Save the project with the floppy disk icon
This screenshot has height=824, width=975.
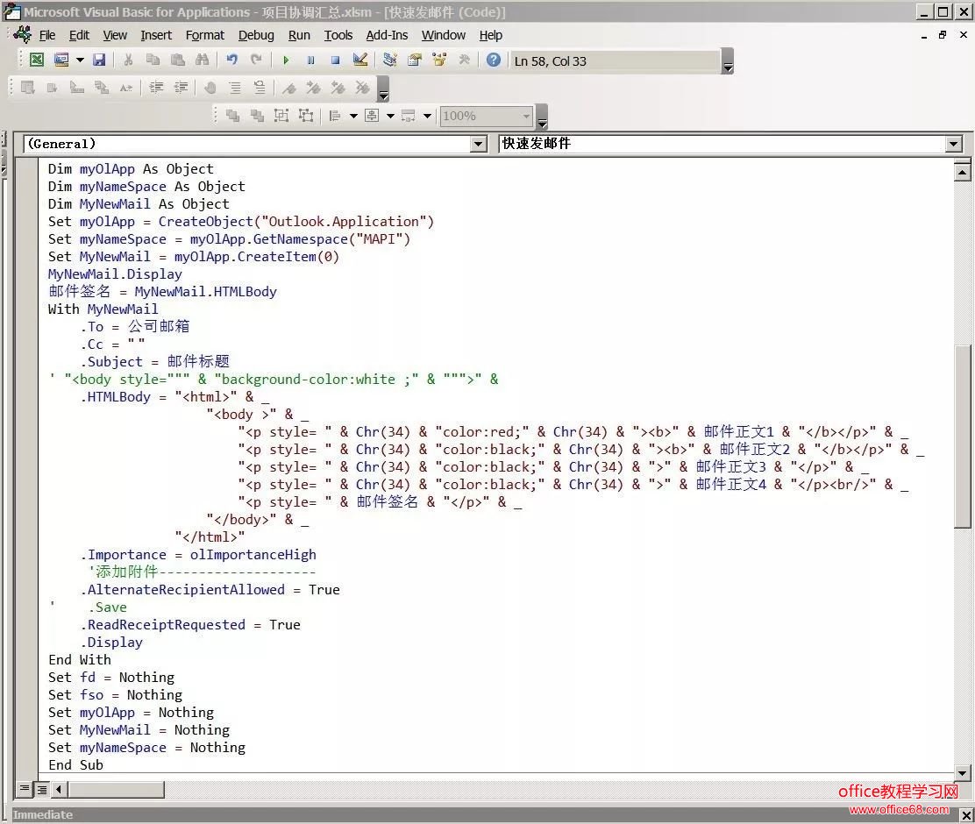coord(99,60)
